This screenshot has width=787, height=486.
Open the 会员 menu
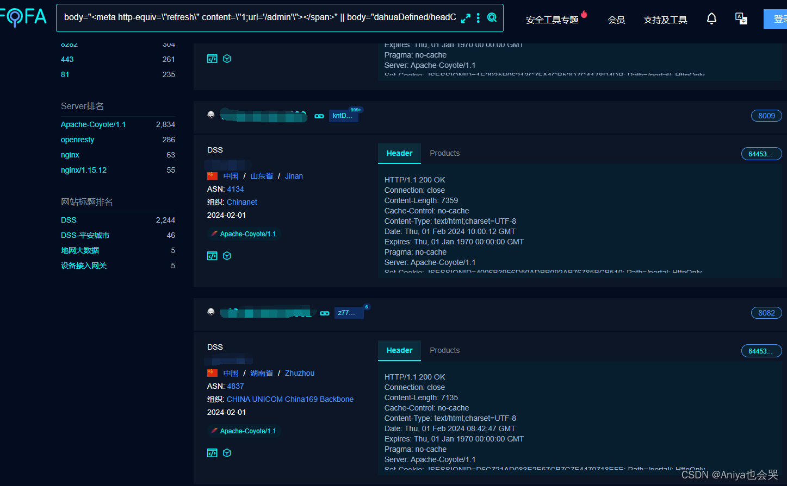pos(616,20)
